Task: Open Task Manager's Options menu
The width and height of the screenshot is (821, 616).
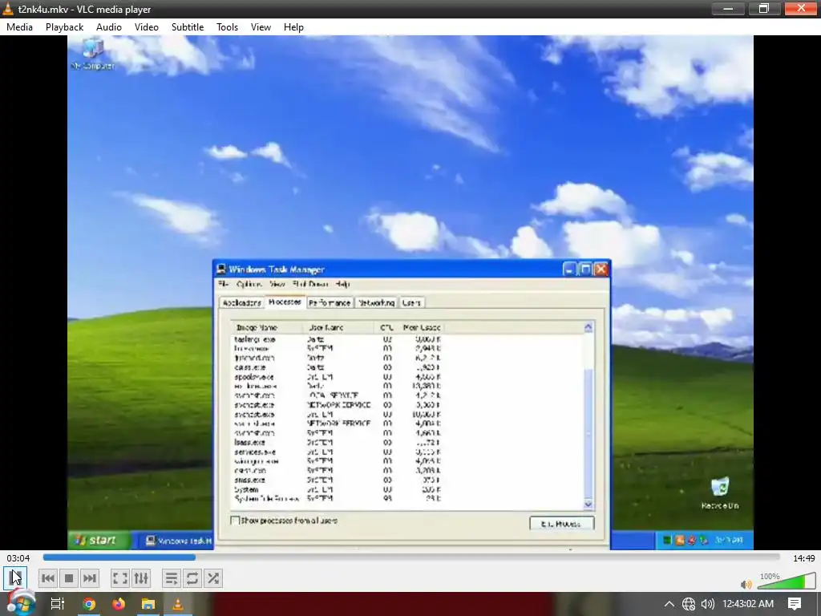Action: click(x=249, y=284)
